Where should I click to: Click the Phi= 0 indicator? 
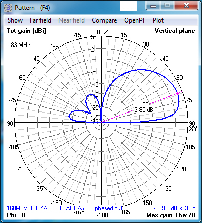pyautogui.click(x=16, y=215)
